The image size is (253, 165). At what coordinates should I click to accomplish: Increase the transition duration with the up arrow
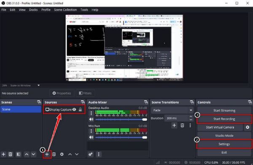click(191, 117)
